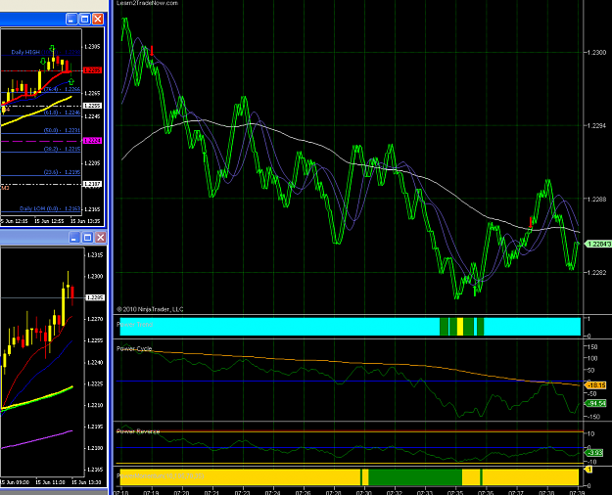
Task: Click the wide green segment in PowerMomentum bar
Action: pos(415,477)
